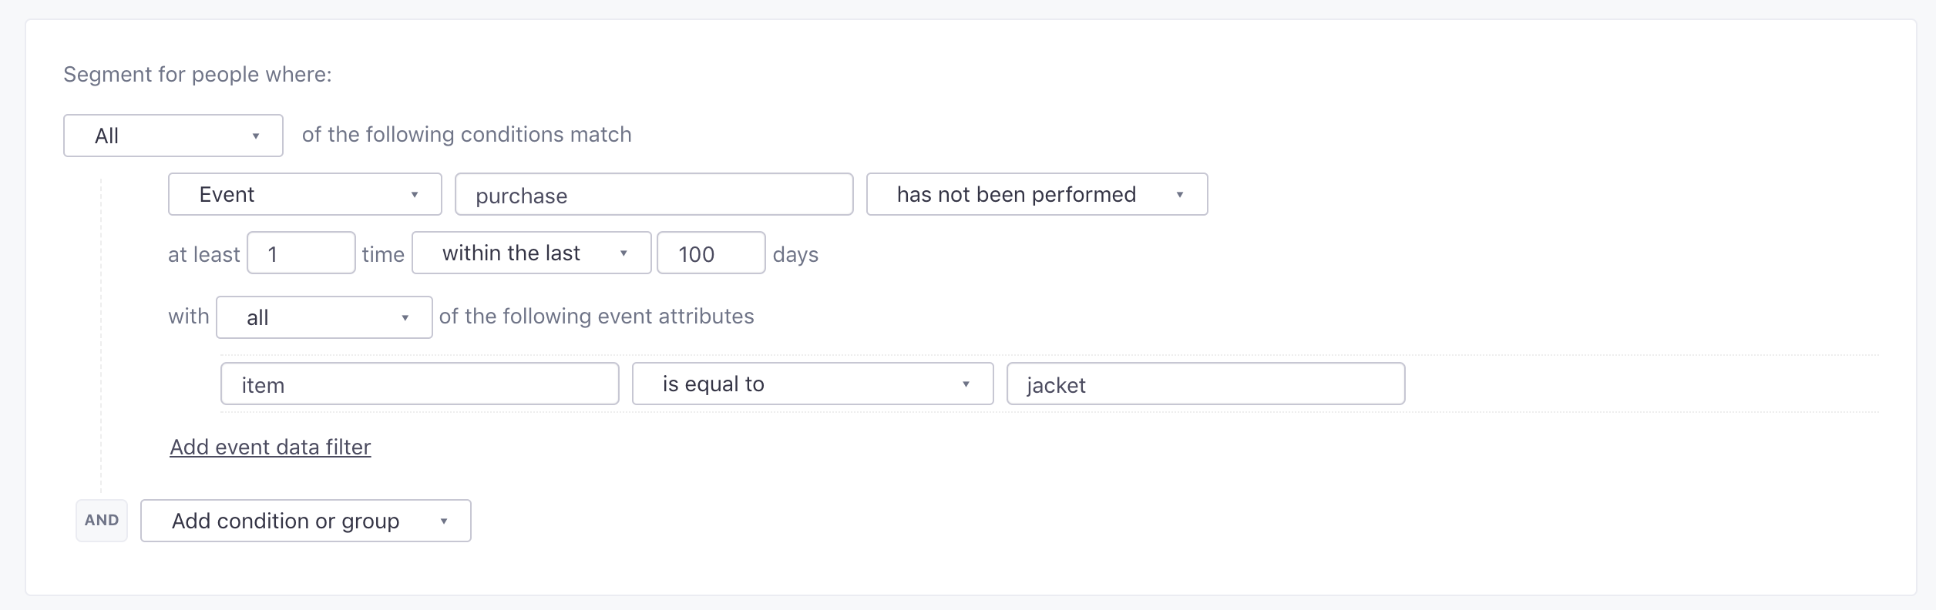Click the arrow in "Add condition or group"
Image resolution: width=1936 pixels, height=610 pixels.
click(x=444, y=521)
